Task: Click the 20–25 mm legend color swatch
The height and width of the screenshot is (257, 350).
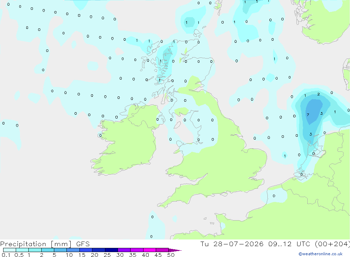Action: [x=98, y=250]
